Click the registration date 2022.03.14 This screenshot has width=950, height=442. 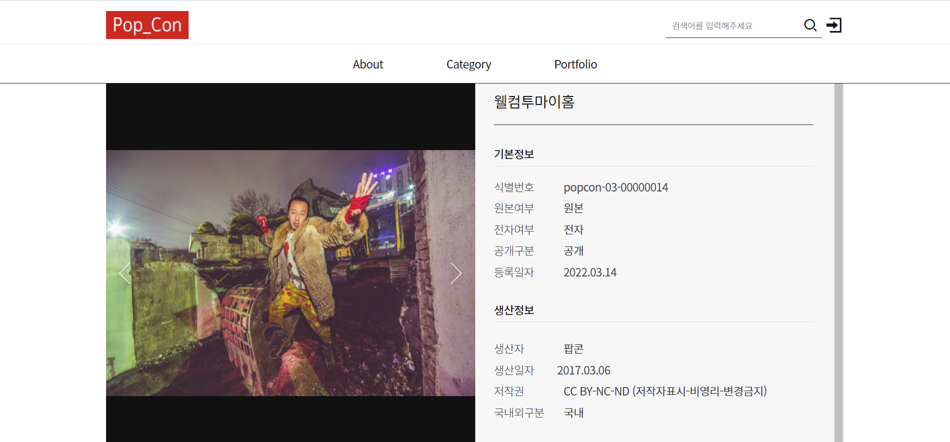tap(590, 272)
